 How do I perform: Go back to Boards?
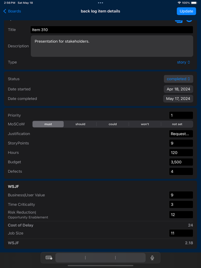pos(12,11)
